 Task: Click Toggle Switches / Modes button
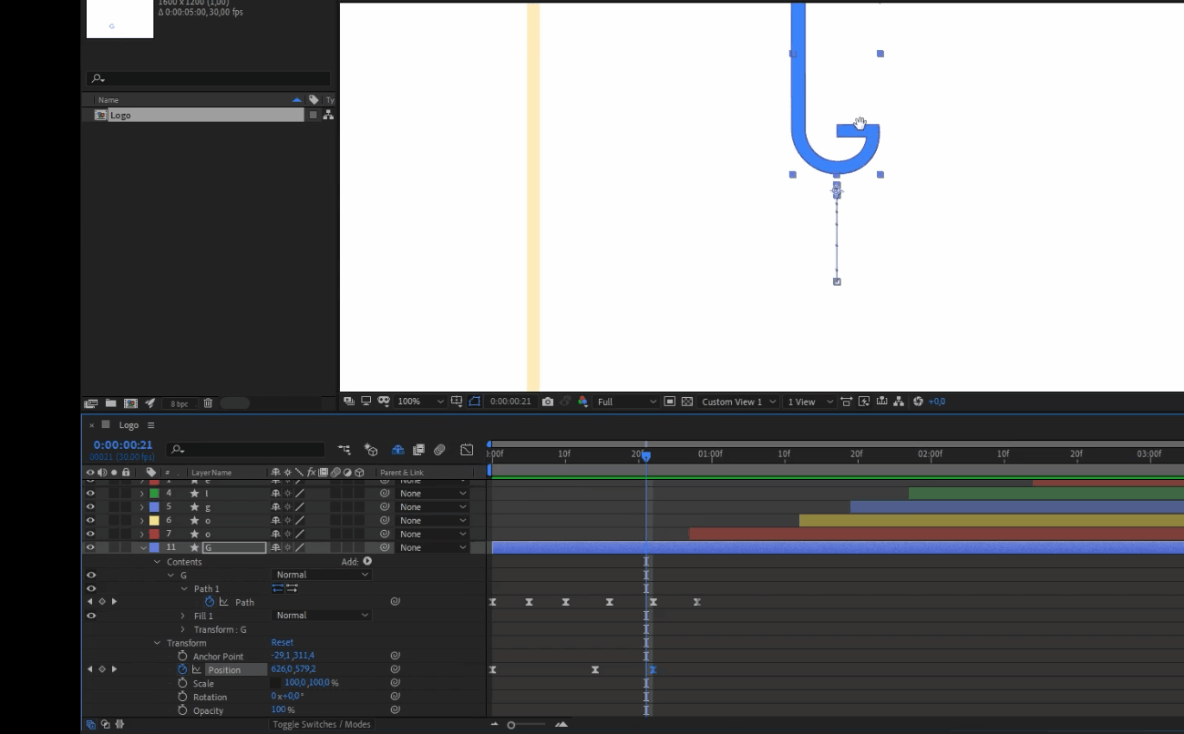322,725
